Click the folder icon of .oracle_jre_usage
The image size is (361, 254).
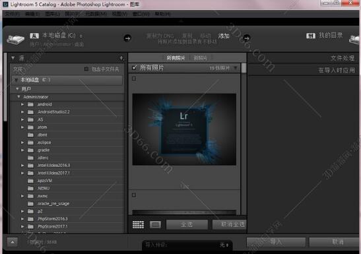point(30,204)
